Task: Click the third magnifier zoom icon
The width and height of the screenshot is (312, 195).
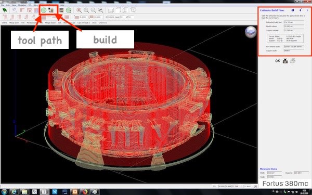Action: [93, 10]
